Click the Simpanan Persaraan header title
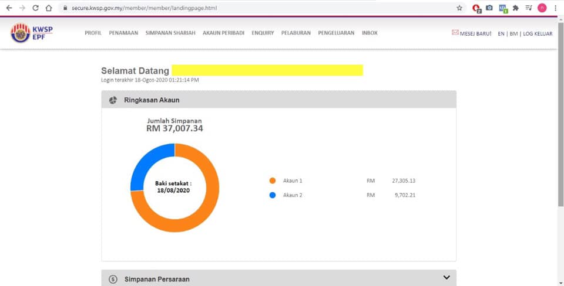The width and height of the screenshot is (564, 286). click(x=157, y=279)
